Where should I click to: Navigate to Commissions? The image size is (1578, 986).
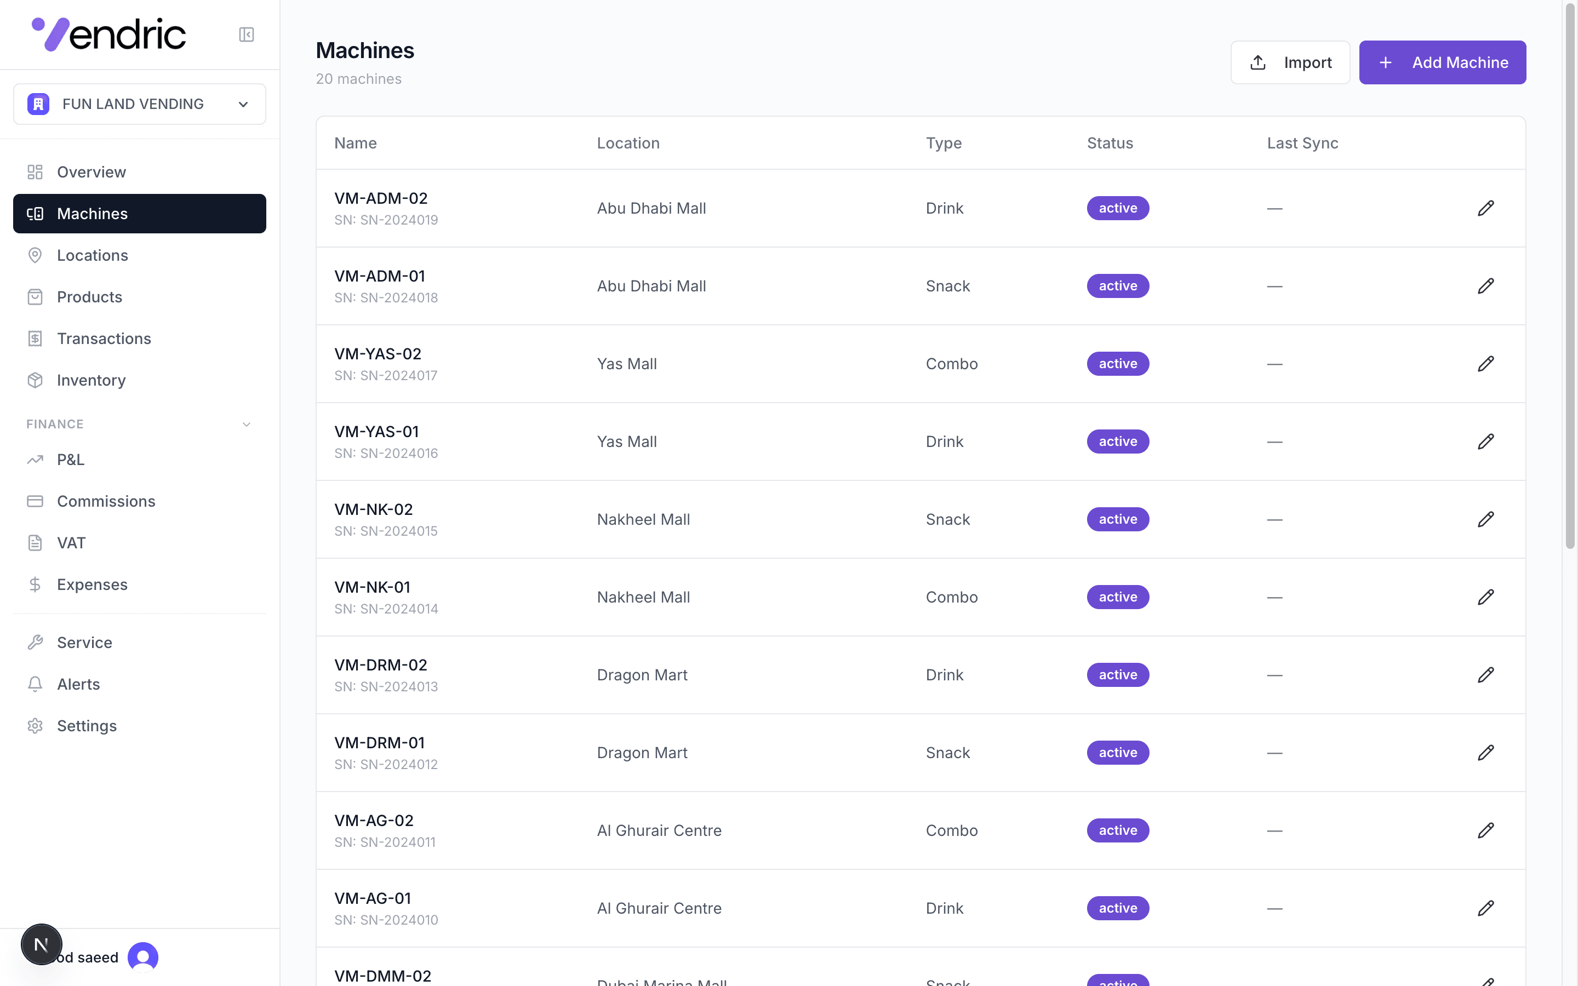click(x=106, y=501)
